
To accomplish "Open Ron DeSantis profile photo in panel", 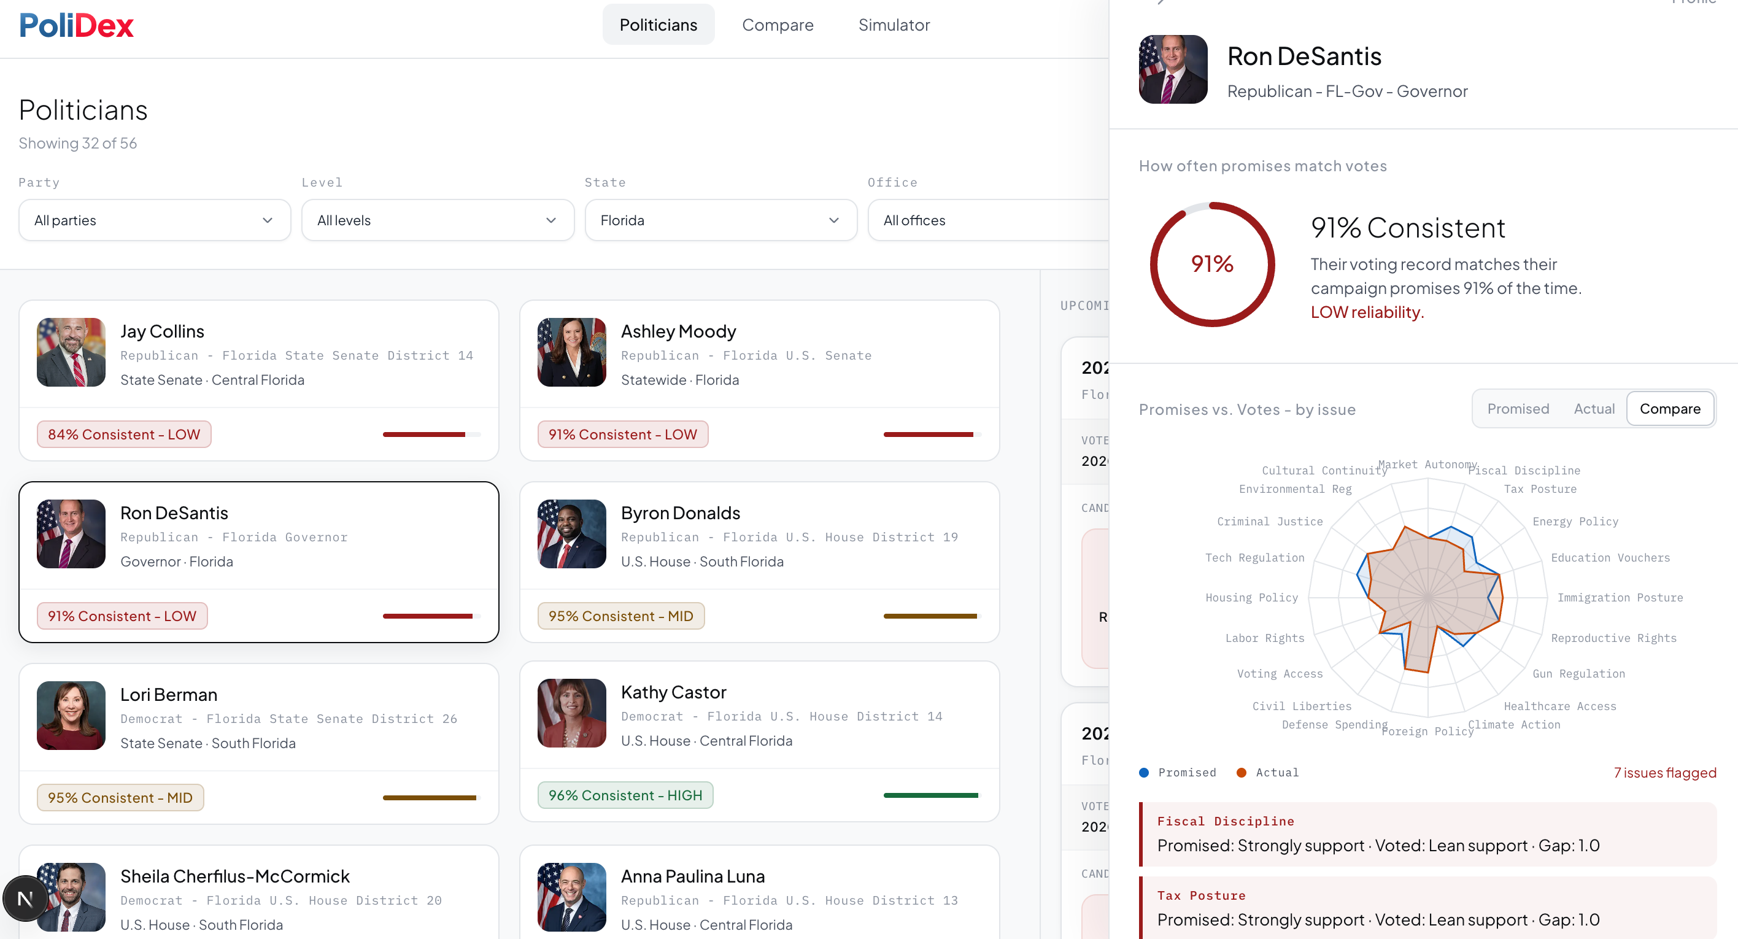I will point(1173,69).
